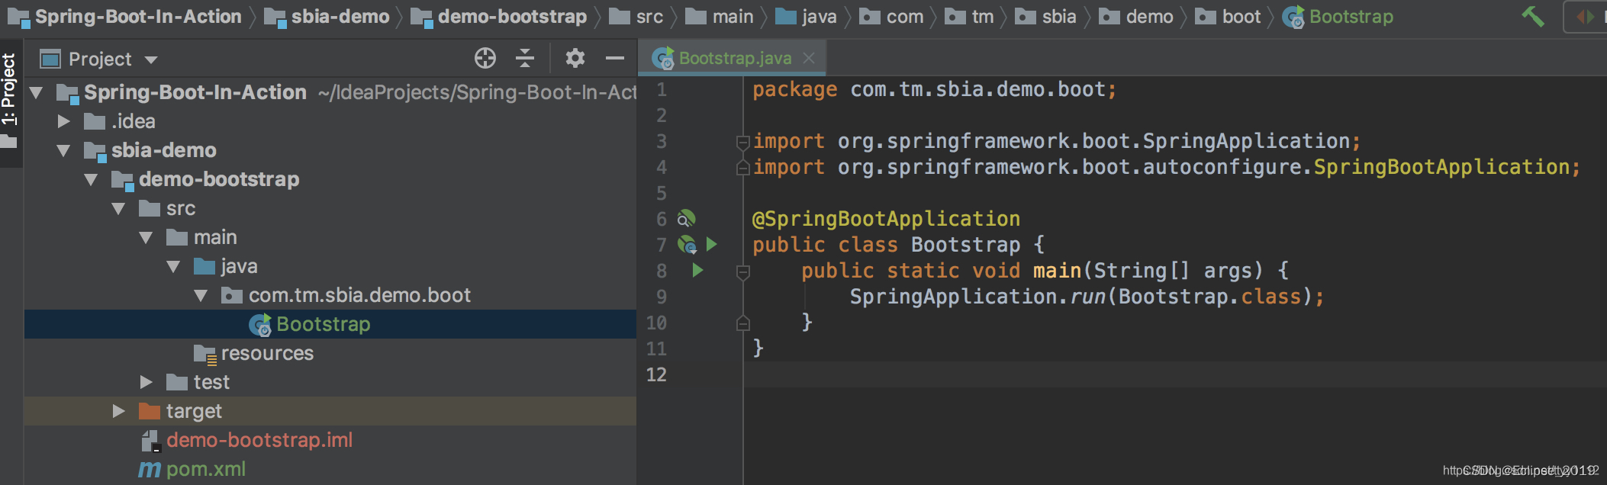Expand the .idea folder

coord(64,121)
